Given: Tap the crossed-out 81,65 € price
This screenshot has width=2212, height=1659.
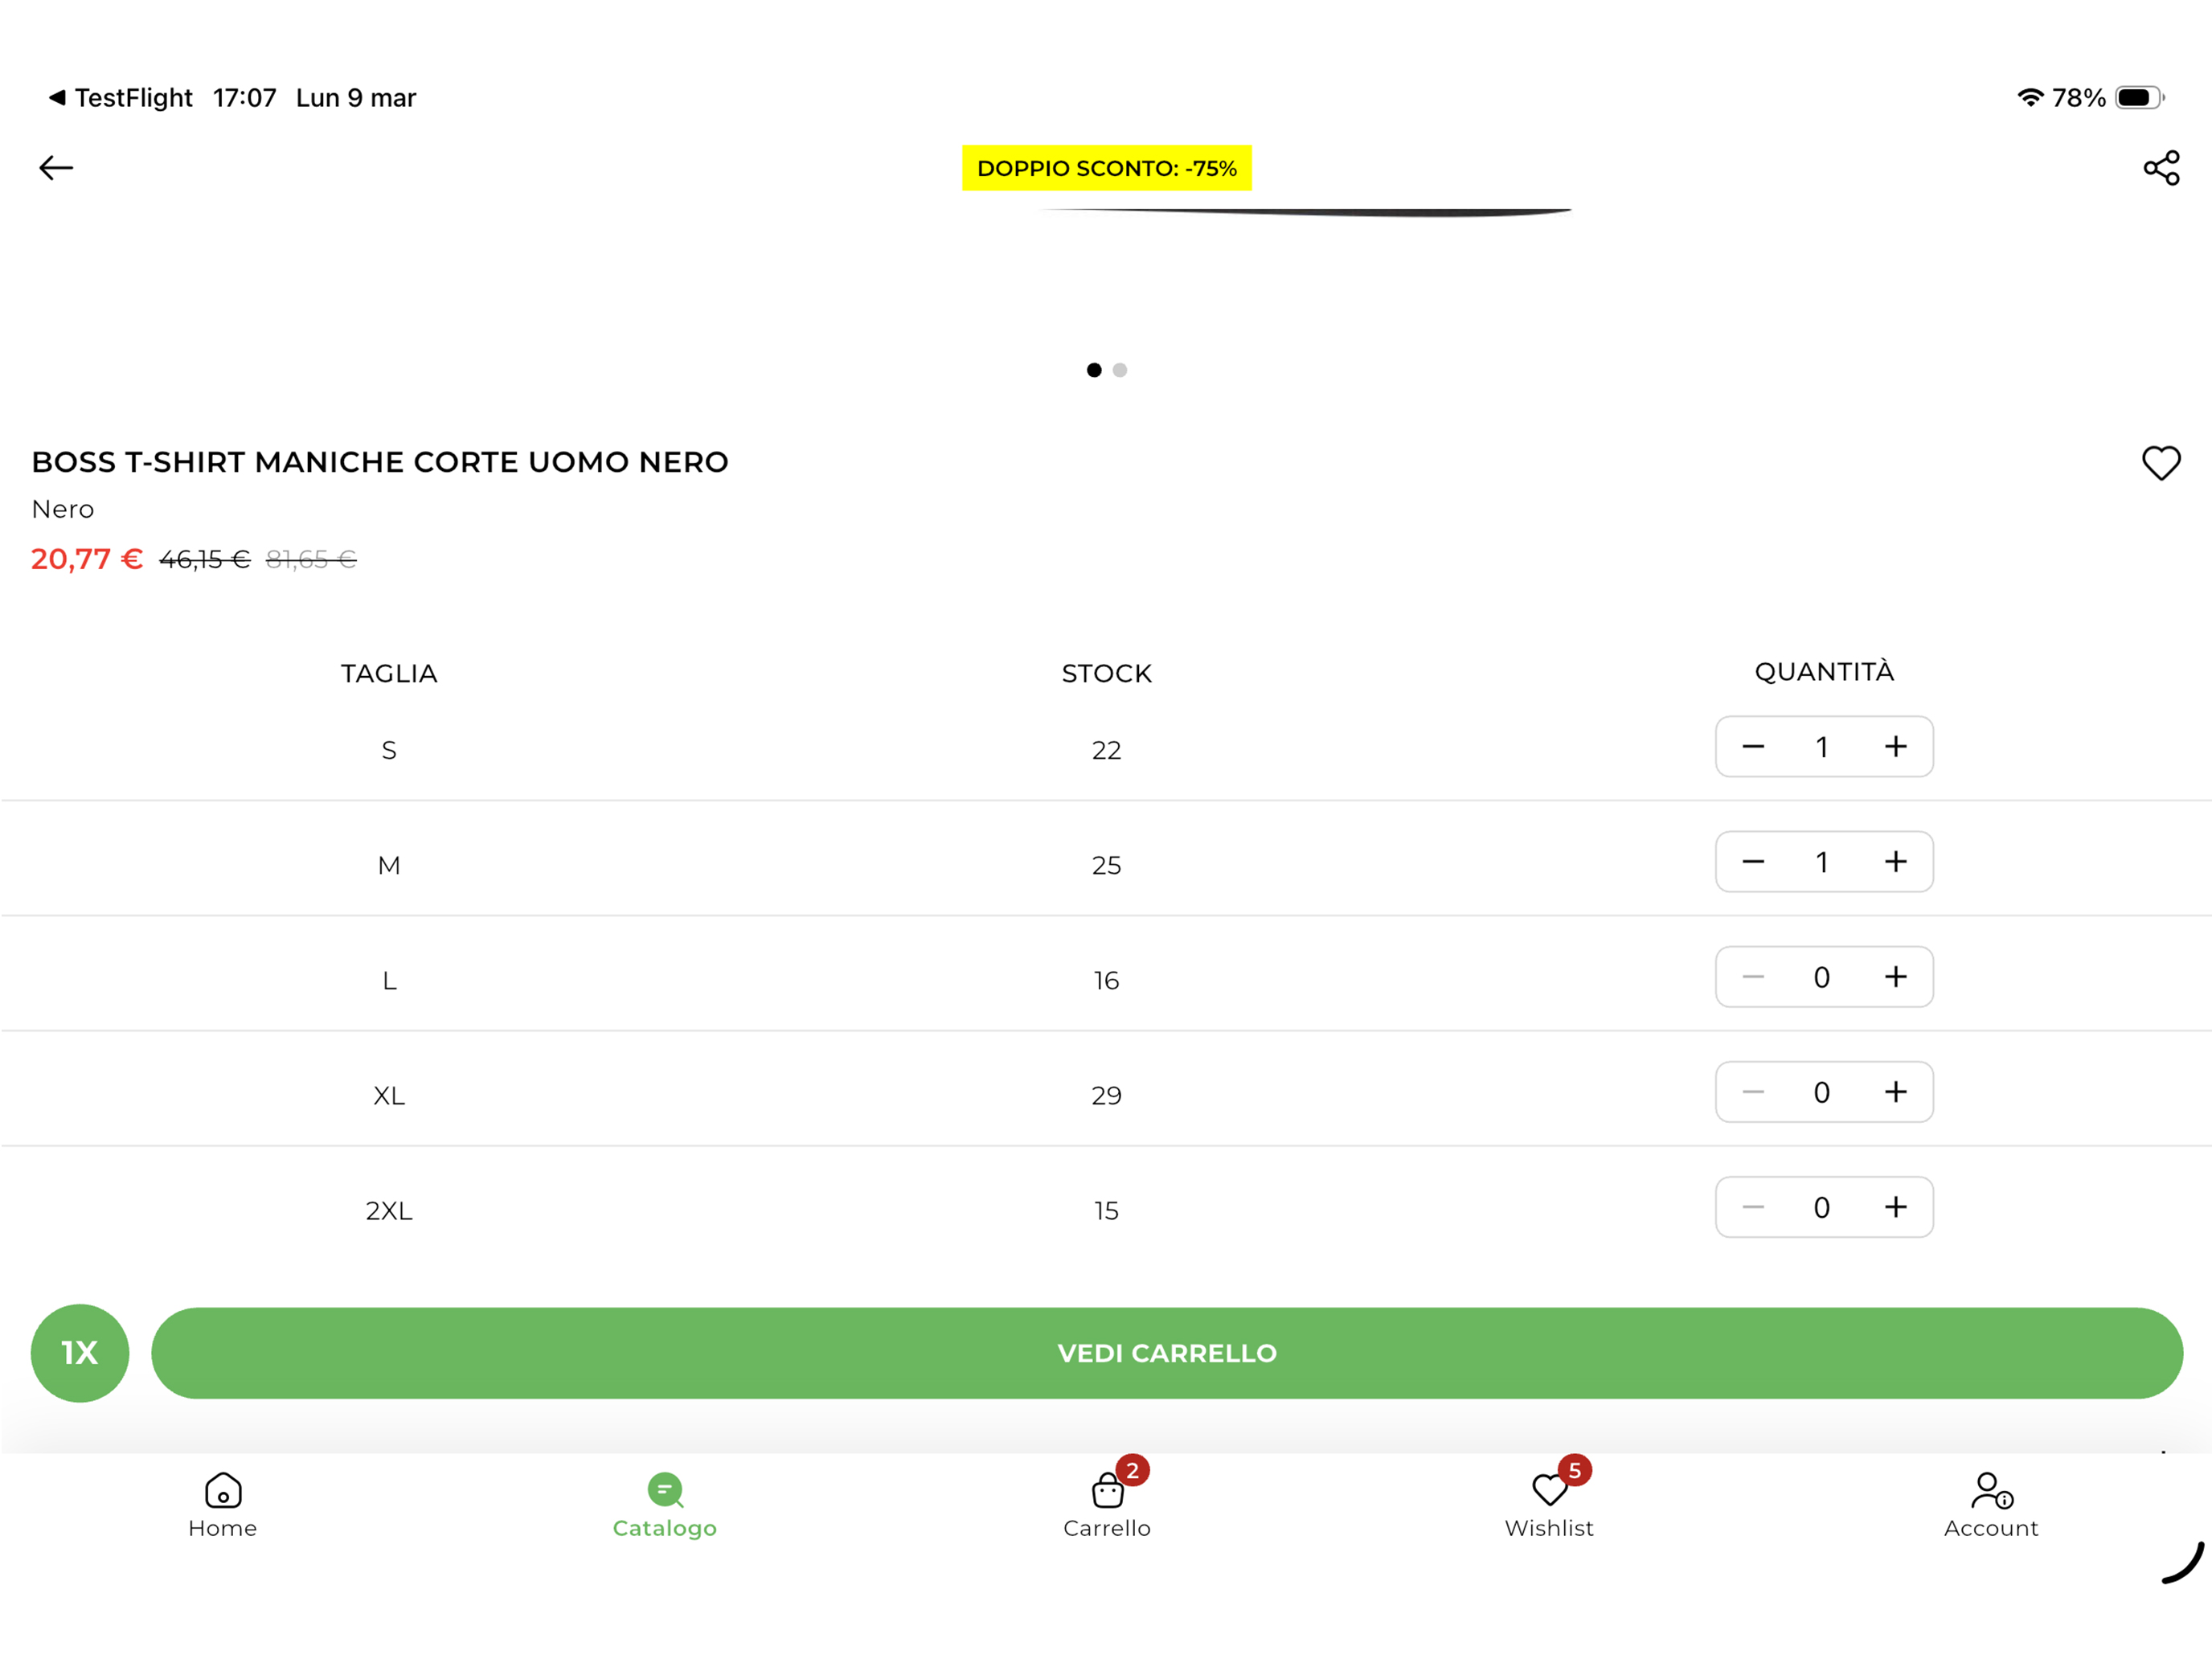Looking at the screenshot, I should (x=311, y=559).
